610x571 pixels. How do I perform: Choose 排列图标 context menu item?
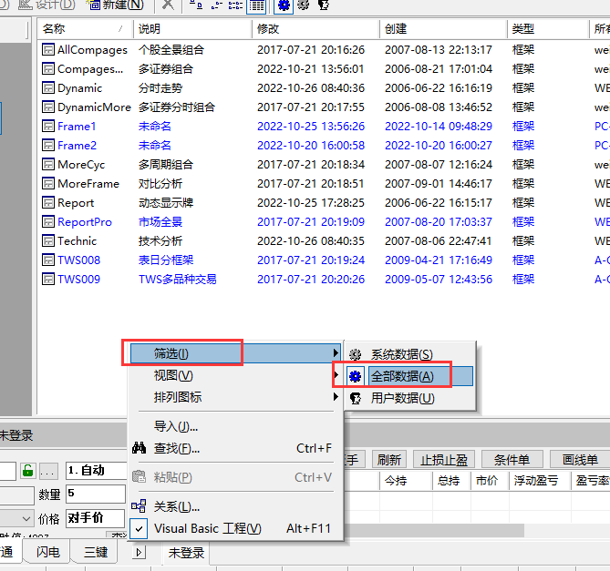pos(236,397)
